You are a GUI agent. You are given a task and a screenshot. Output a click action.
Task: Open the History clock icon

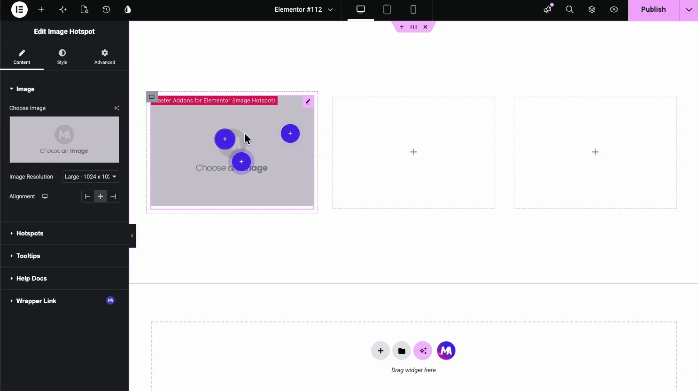[x=106, y=9]
